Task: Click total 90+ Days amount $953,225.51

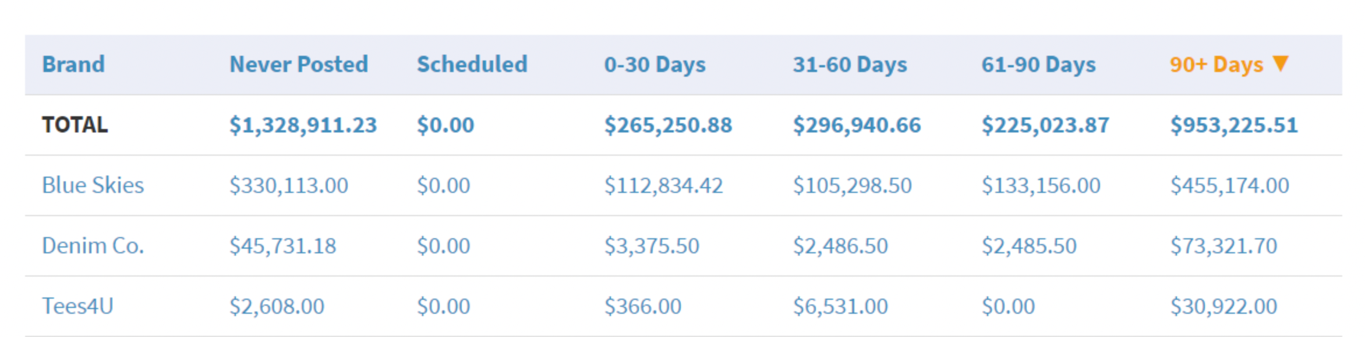Action: 1234,125
